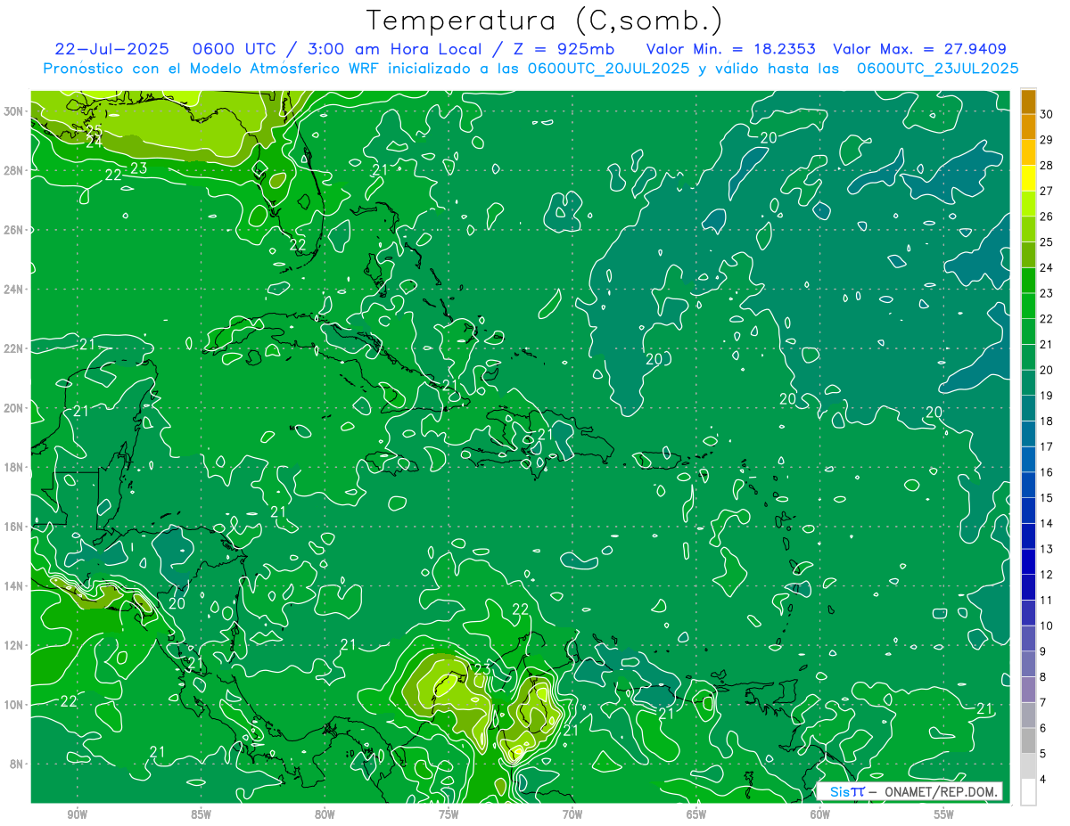Click the 90W longitude axis label

(x=78, y=814)
